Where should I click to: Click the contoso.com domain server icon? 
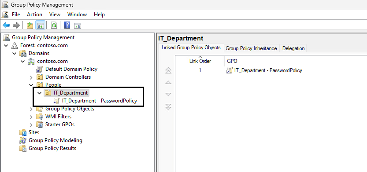[31, 61]
